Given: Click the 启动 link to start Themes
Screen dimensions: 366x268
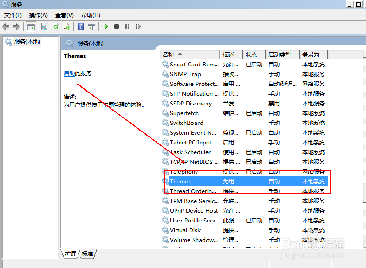Looking at the screenshot, I should [x=69, y=73].
